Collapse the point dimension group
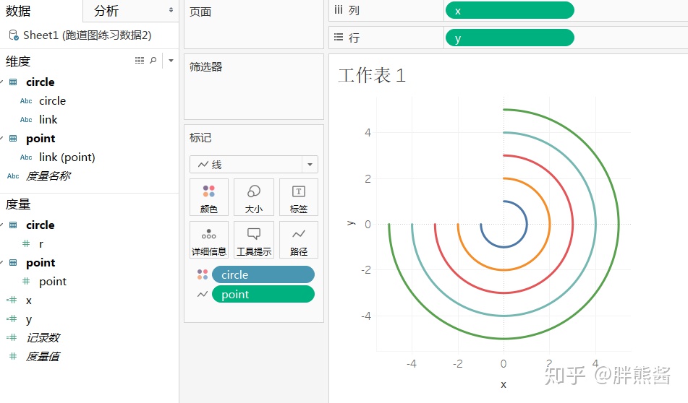This screenshot has height=403, width=688. (x=1, y=139)
